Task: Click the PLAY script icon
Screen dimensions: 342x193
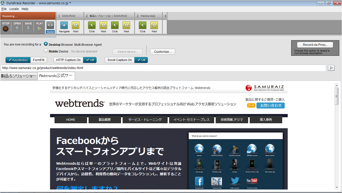Action: pyautogui.click(x=39, y=28)
